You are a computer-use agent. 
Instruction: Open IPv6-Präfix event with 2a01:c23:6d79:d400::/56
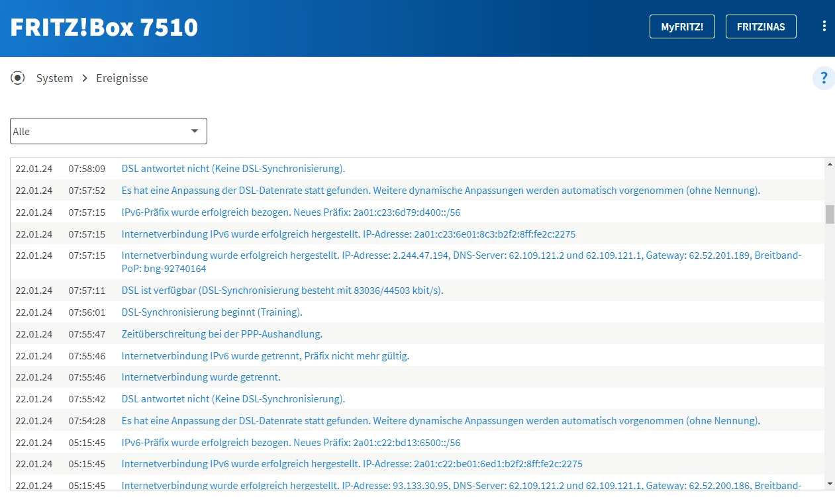pos(291,212)
